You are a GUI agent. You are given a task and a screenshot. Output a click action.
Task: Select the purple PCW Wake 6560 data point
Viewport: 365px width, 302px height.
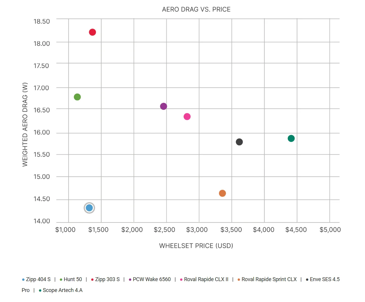[164, 106]
